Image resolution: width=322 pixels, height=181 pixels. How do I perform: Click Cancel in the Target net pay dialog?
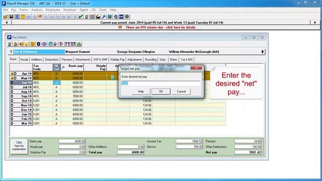[x=181, y=92]
